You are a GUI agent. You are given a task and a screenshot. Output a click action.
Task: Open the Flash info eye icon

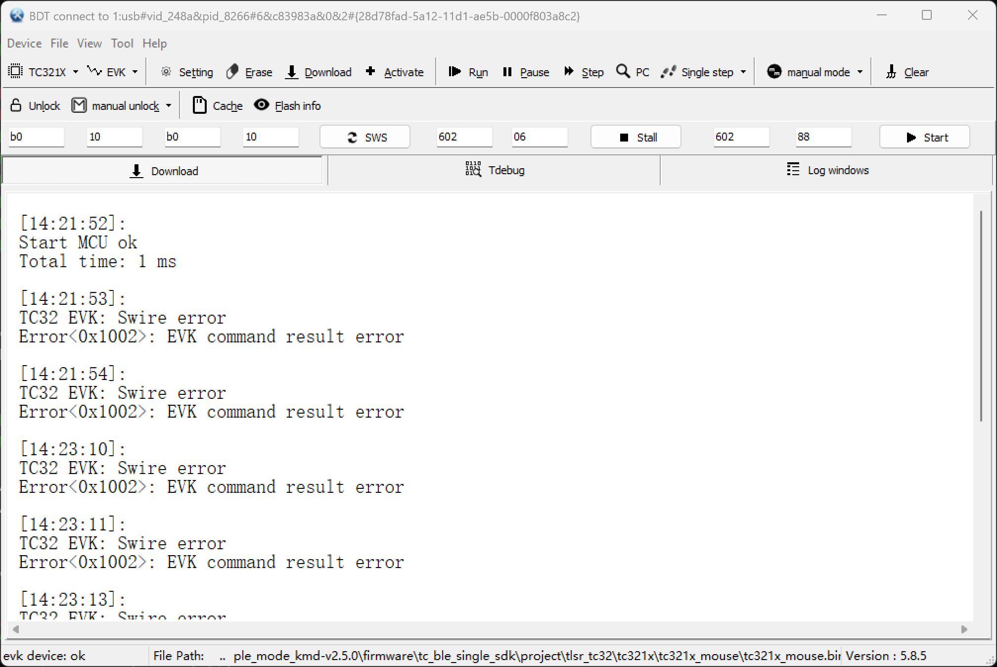[262, 105]
